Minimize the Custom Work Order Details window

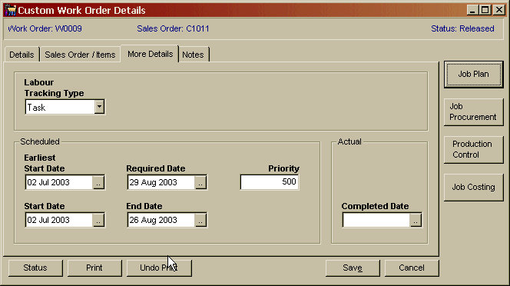(472, 10)
